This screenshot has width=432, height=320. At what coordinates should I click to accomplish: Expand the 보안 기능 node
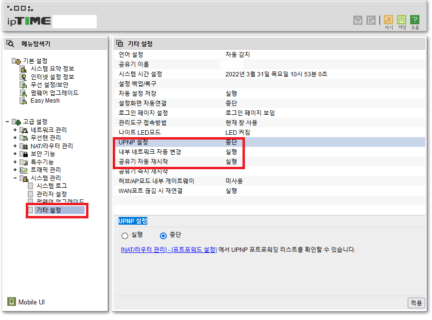point(15,154)
